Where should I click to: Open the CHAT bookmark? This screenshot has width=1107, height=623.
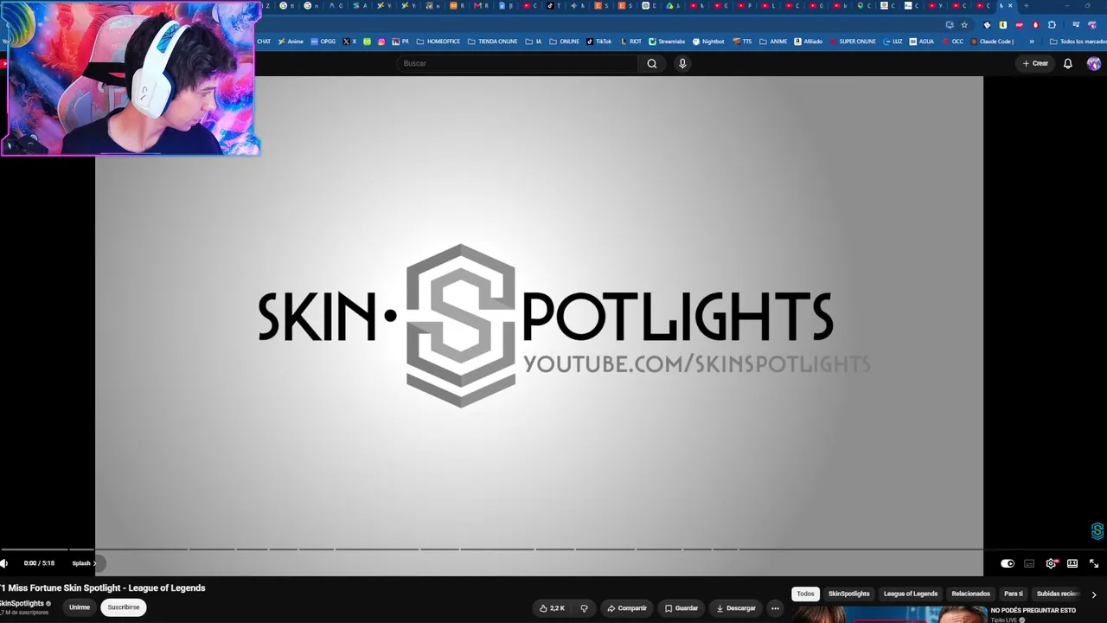[264, 42]
